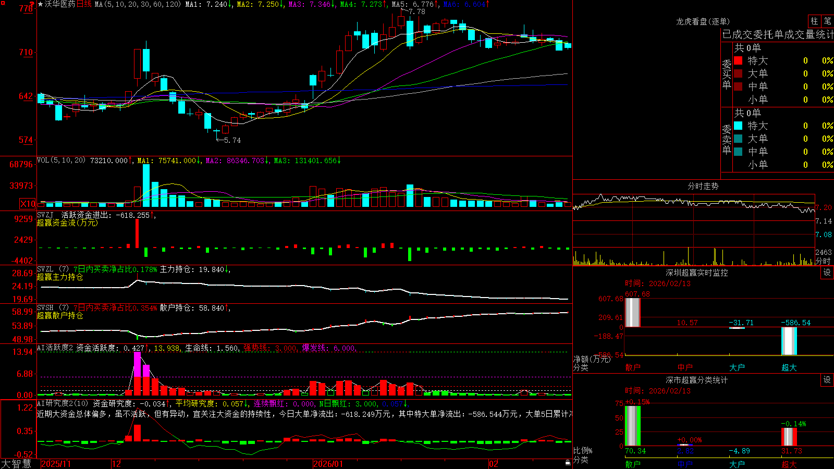834x469 pixels.
Task: Click the cyan 特大 sell-order color swatch
Action: click(738, 126)
